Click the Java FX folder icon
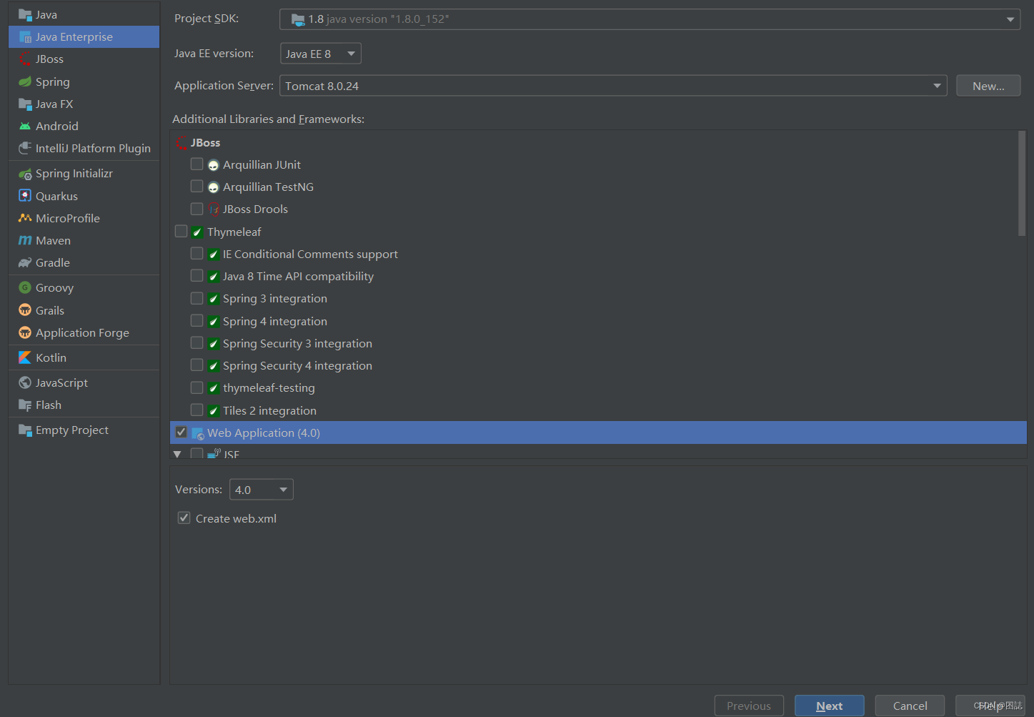This screenshot has height=717, width=1034. [25, 104]
